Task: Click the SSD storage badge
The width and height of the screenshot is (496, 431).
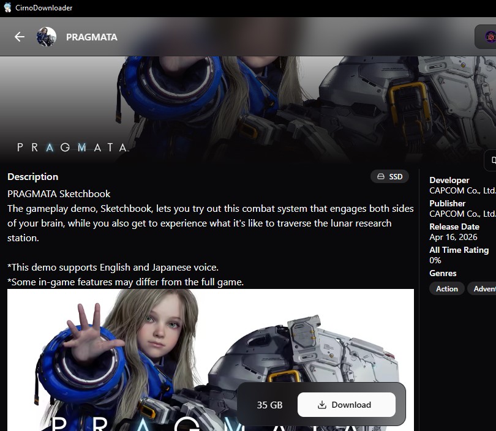Action: coord(389,176)
